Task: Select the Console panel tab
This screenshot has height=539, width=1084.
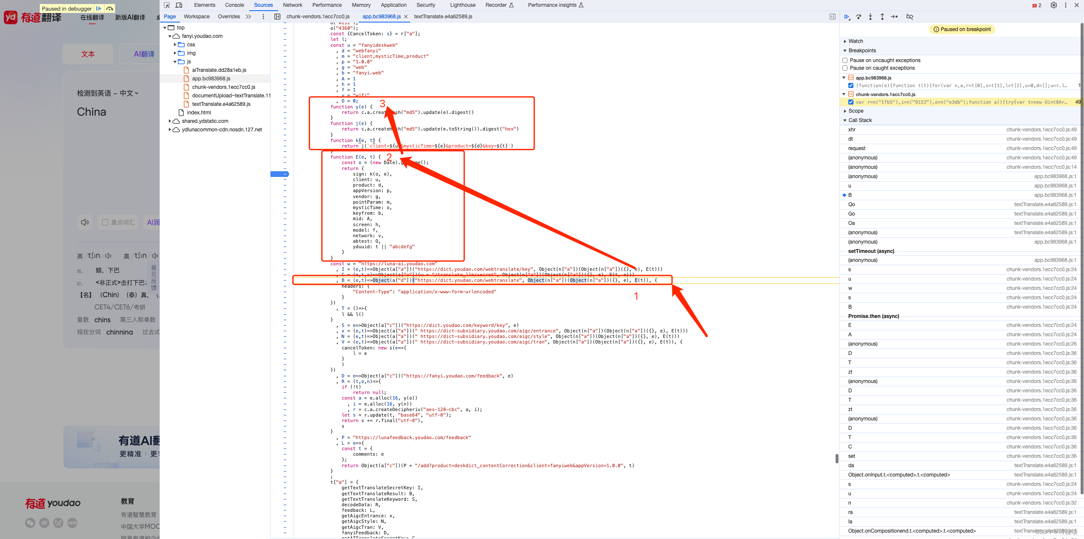Action: (x=234, y=6)
